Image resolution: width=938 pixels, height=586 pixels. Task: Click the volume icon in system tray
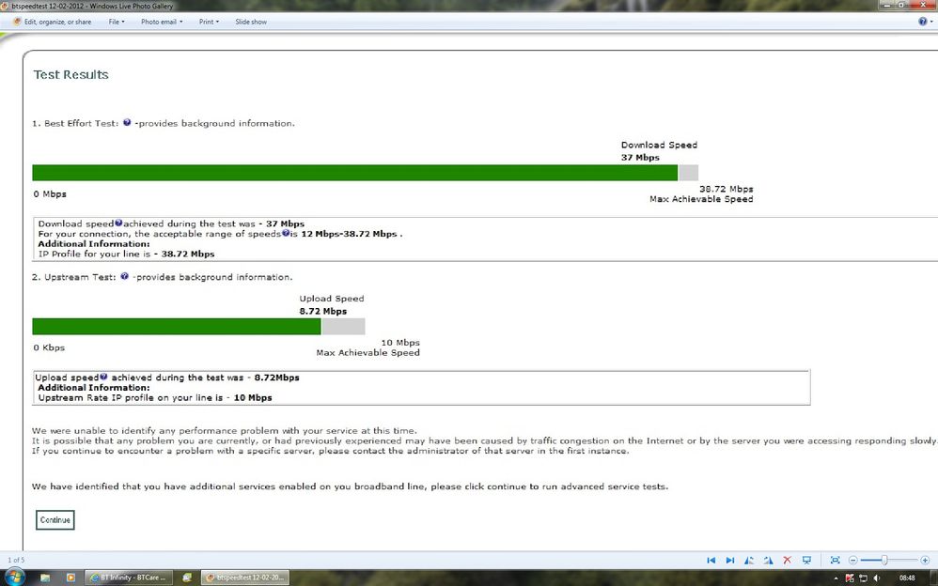(878, 578)
